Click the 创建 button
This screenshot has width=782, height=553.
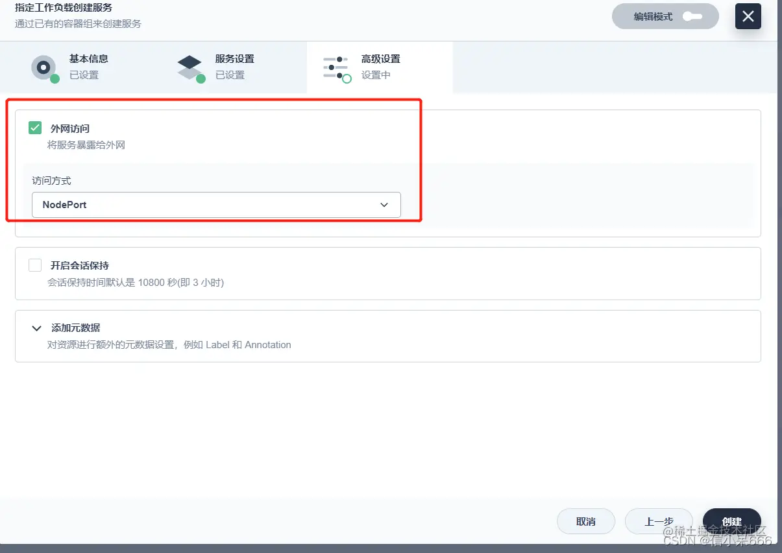click(731, 521)
